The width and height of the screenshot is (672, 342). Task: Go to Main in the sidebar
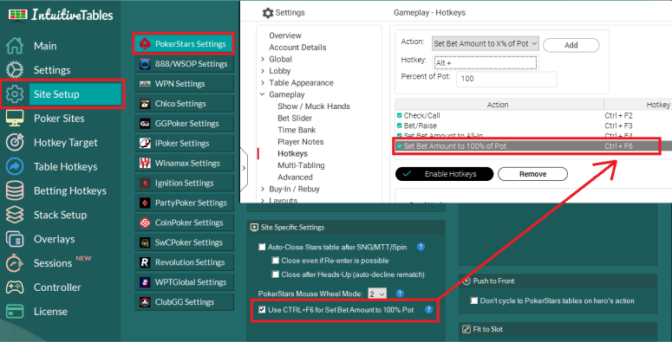45,46
